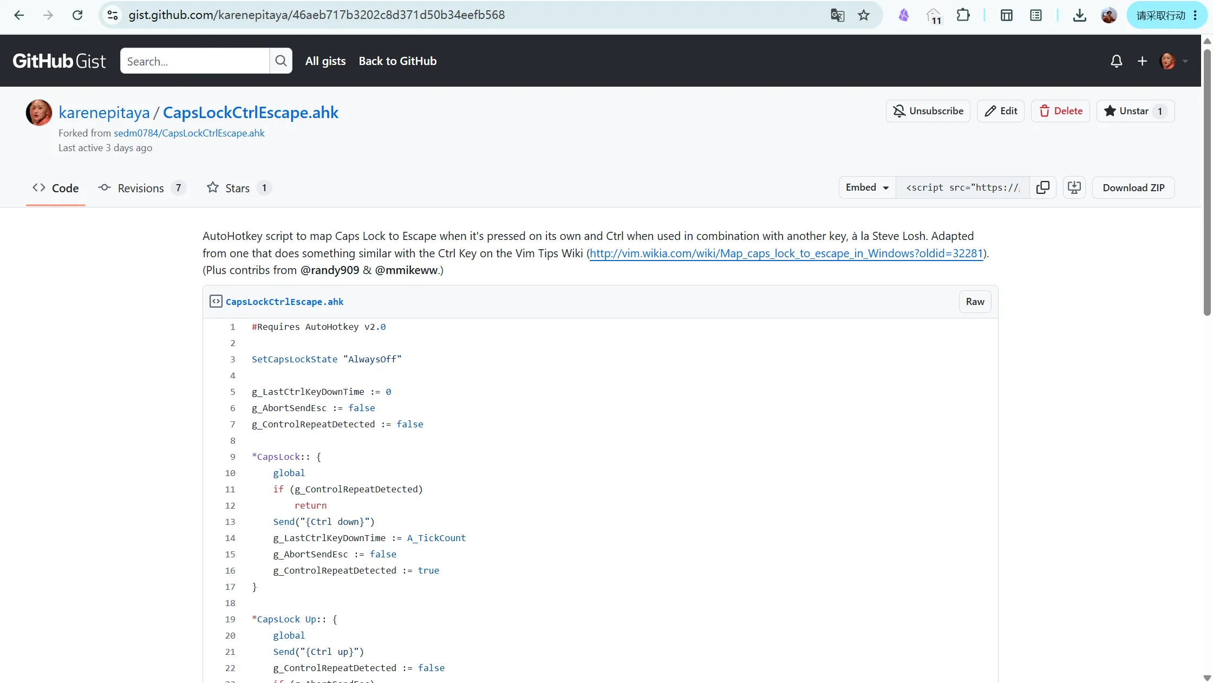The width and height of the screenshot is (1213, 683).
Task: Open the Chrome profile avatar
Action: coord(1108,15)
